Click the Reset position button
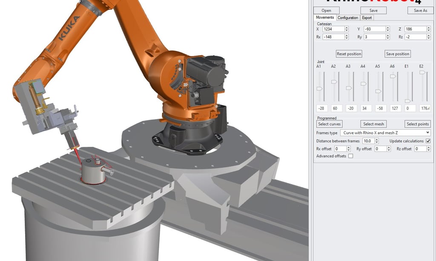 (349, 54)
